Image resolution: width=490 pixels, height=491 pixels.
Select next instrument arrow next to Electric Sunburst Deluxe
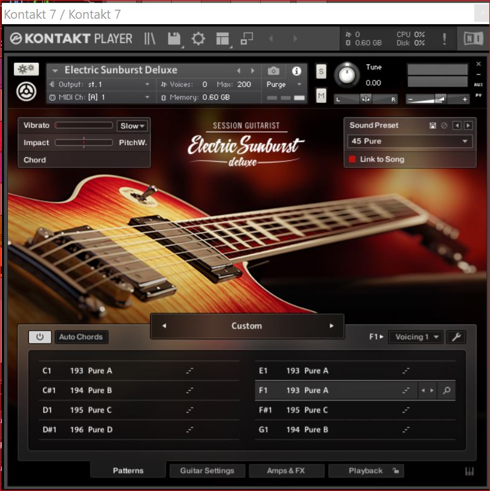point(252,71)
